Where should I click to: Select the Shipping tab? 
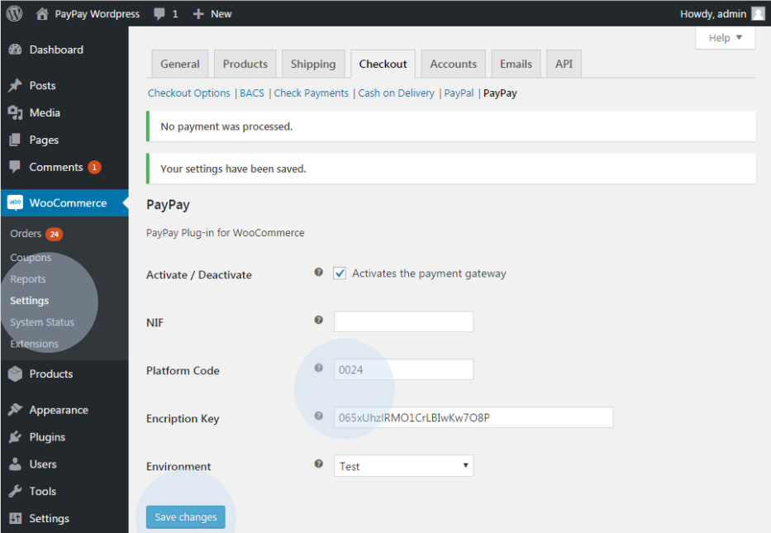(x=313, y=64)
